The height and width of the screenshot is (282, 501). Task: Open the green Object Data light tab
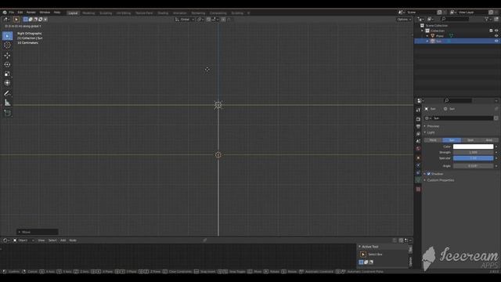pos(418,180)
